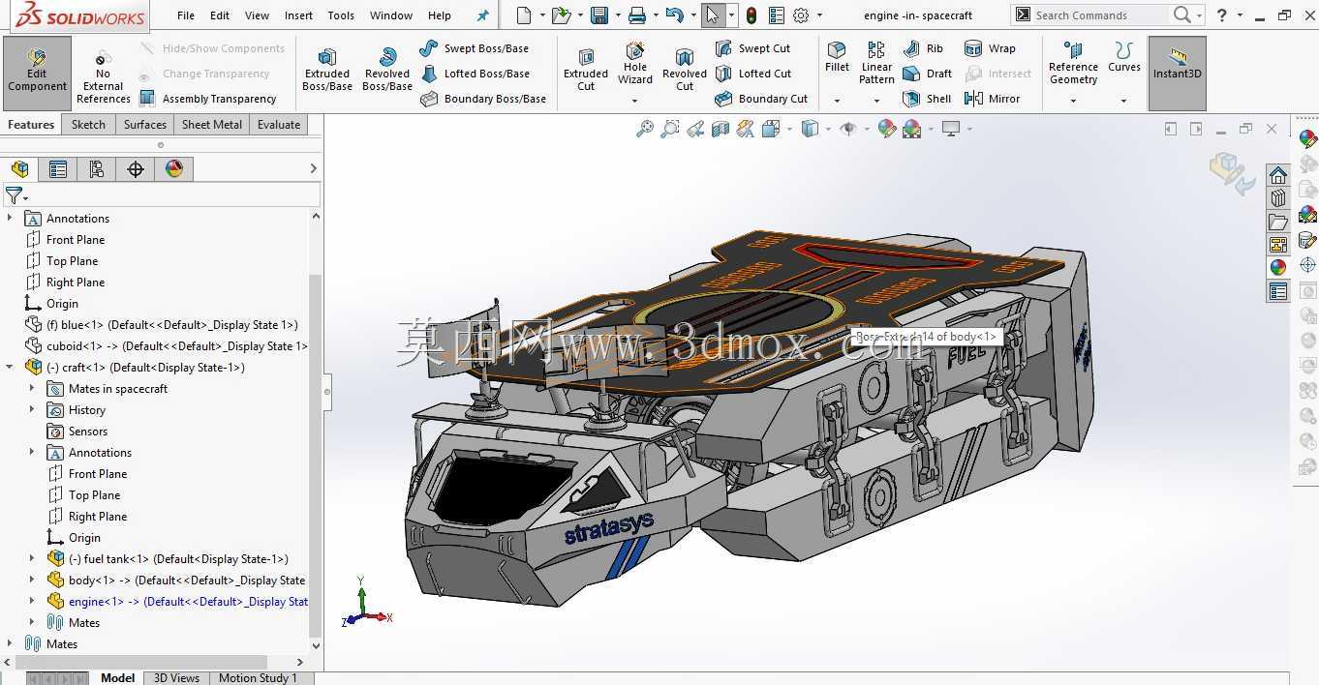The width and height of the screenshot is (1319, 685).
Task: Open the 3D Views tab
Action: click(x=176, y=678)
